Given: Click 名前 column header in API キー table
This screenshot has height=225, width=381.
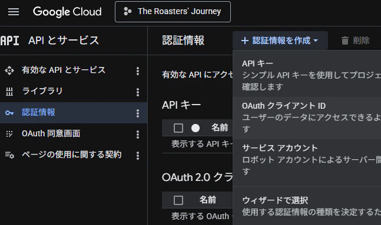Looking at the screenshot, I should [220, 127].
